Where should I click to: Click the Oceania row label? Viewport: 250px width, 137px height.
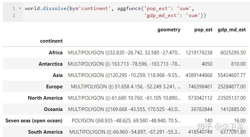pos(53,109)
